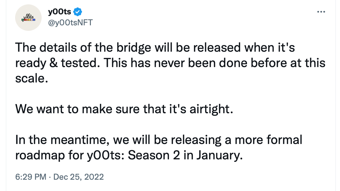Screen dimensions: 340x191
Task: Open the tweet's three-dot More menu
Action: 321,12
